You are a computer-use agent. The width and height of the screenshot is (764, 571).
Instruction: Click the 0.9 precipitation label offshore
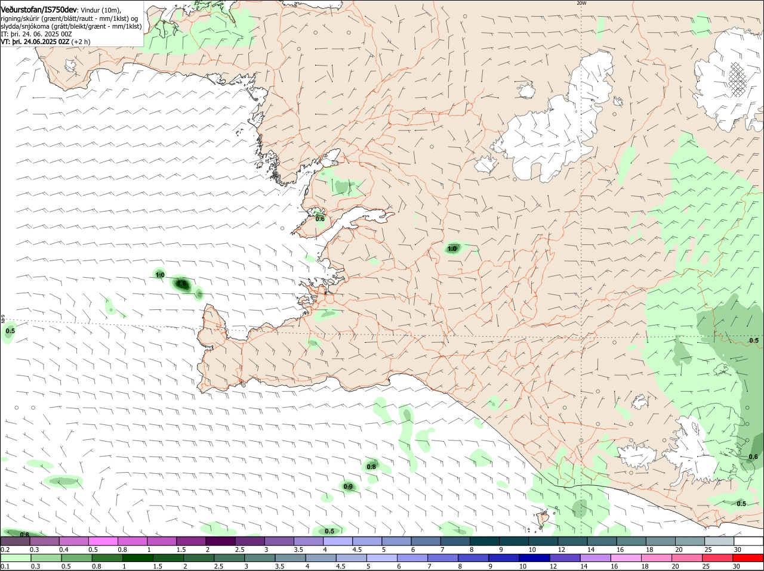[348, 487]
